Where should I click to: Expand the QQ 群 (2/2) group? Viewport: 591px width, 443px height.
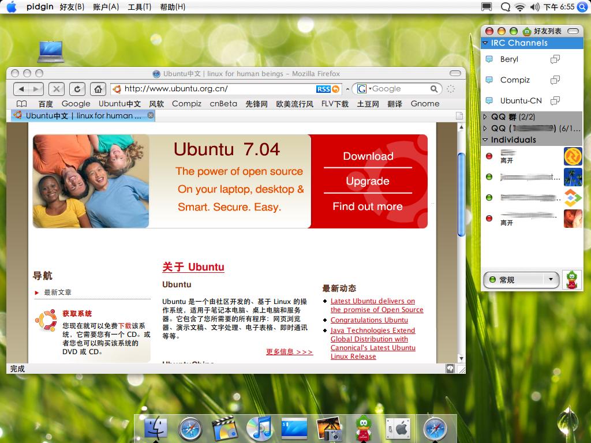pos(485,117)
